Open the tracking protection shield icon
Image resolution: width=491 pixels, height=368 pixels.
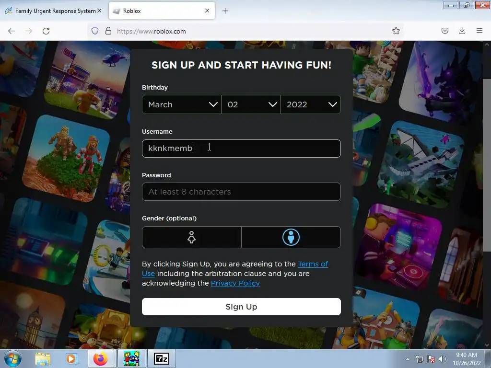click(x=95, y=31)
